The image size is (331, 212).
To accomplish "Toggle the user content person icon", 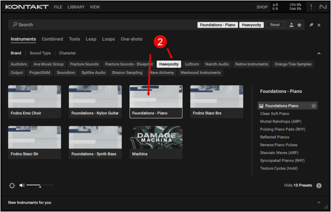I will 292,25.
